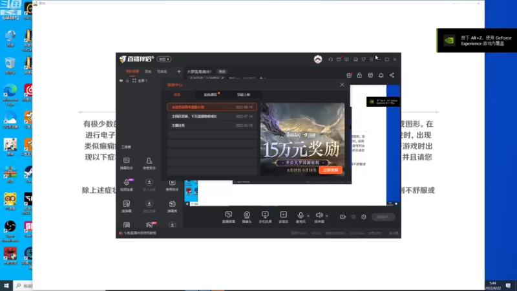This screenshot has width=517, height=291.
Task: Click the taskbar search box
Action: click(x=23, y=285)
